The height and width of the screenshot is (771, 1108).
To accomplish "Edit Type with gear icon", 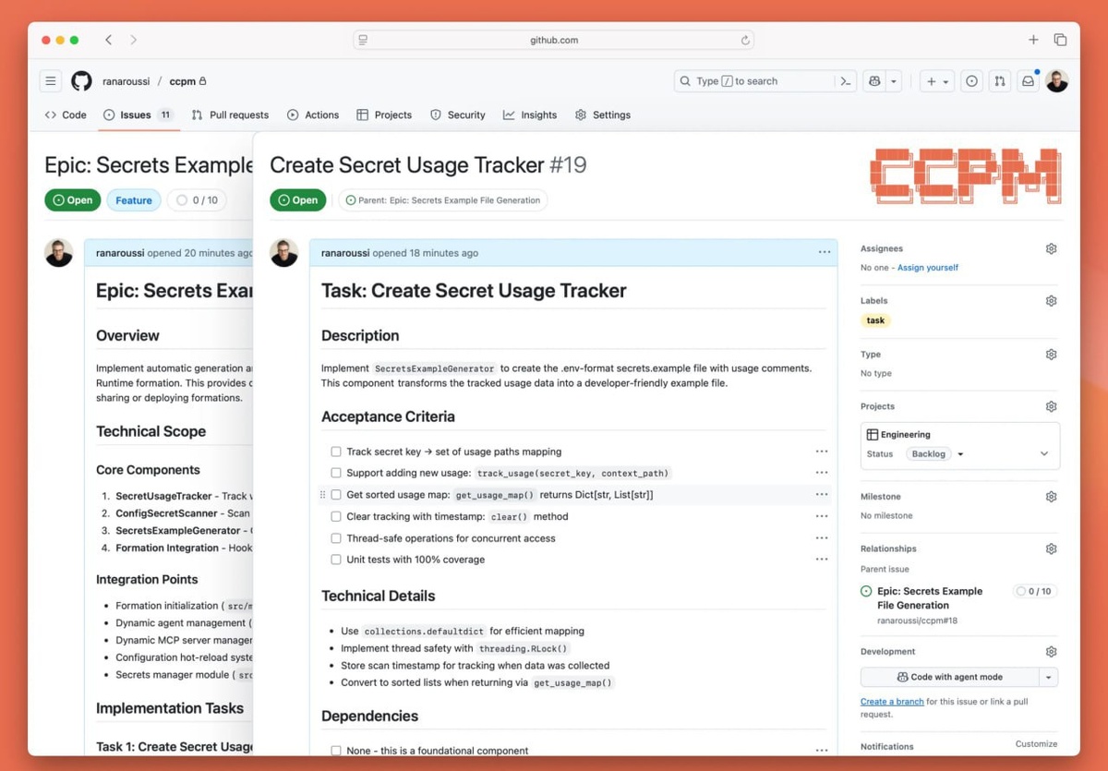I will pyautogui.click(x=1051, y=355).
